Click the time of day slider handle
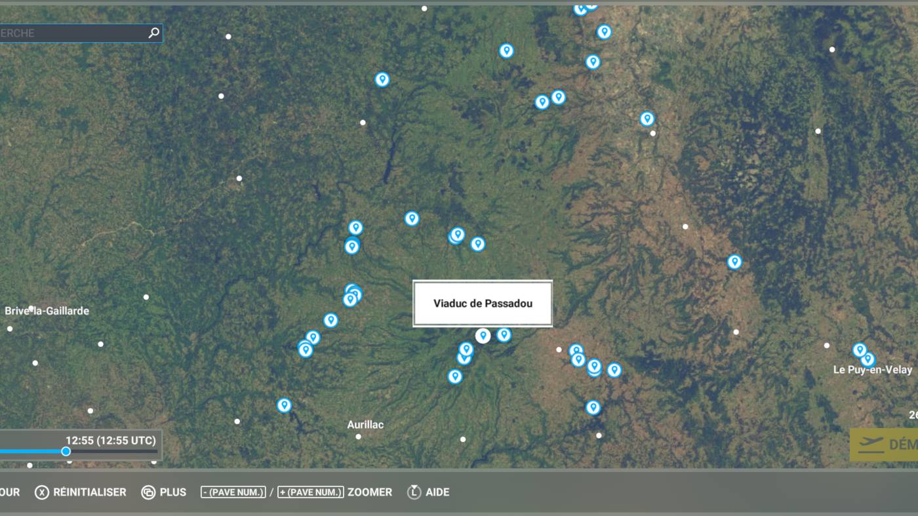Screen dimensions: 918x516 pyautogui.click(x=66, y=451)
